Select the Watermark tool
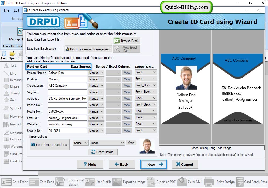The width and height of the screenshot is (268, 188). coord(13,147)
